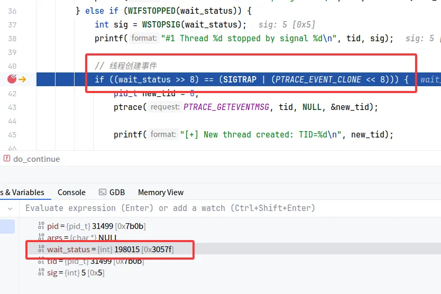Switch to the GDB tab
The width and height of the screenshot is (441, 294).
[x=112, y=192]
